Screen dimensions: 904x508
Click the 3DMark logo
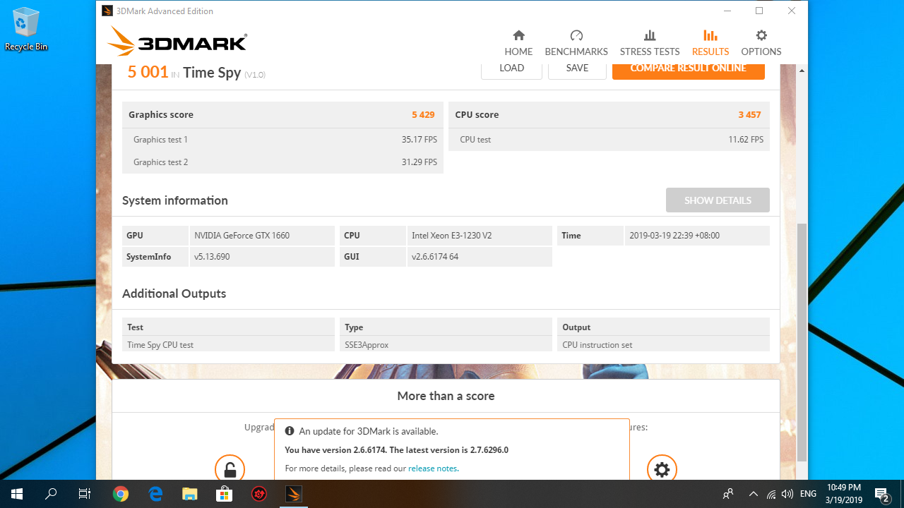click(x=177, y=42)
